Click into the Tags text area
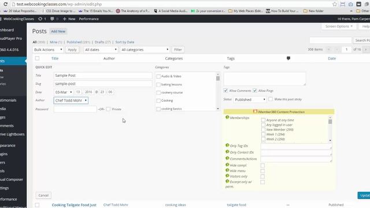 pos(265,79)
